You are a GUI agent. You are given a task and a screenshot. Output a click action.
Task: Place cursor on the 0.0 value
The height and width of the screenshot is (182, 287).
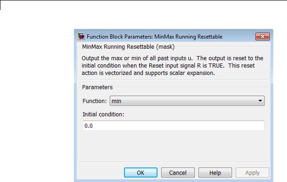[89, 126]
